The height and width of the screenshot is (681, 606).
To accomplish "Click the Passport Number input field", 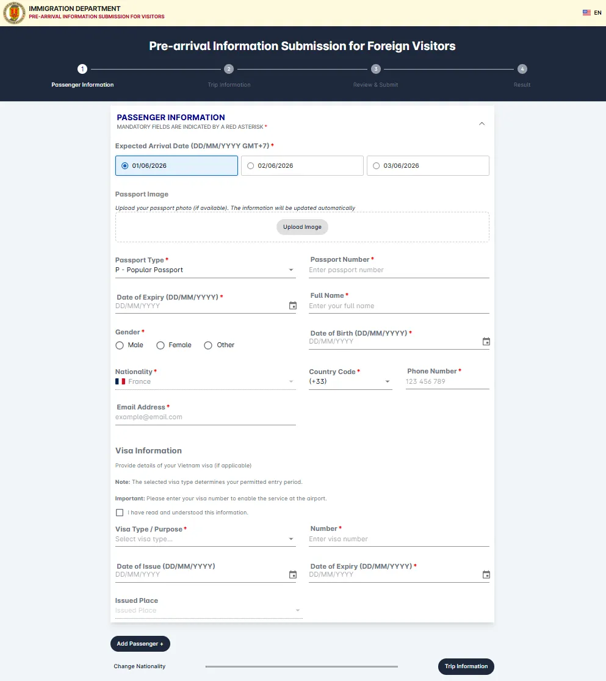I will click(x=399, y=270).
